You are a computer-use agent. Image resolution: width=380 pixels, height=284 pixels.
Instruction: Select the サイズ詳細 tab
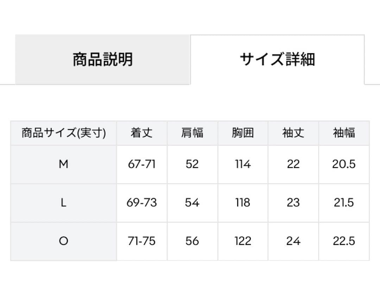coord(277,59)
